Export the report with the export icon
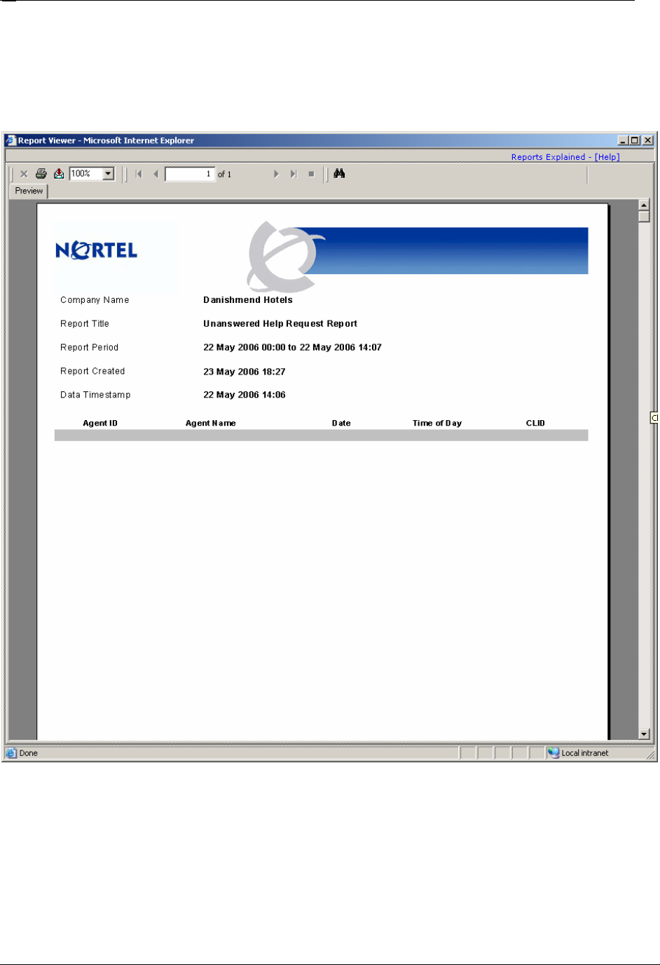 pos(59,174)
